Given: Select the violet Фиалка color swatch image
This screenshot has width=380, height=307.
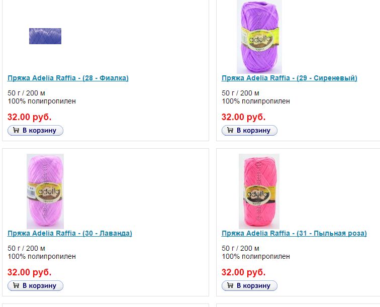Looking at the screenshot, I should (x=45, y=36).
